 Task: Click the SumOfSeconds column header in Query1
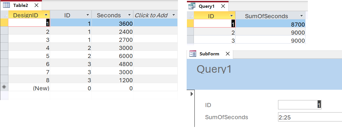[266, 16]
